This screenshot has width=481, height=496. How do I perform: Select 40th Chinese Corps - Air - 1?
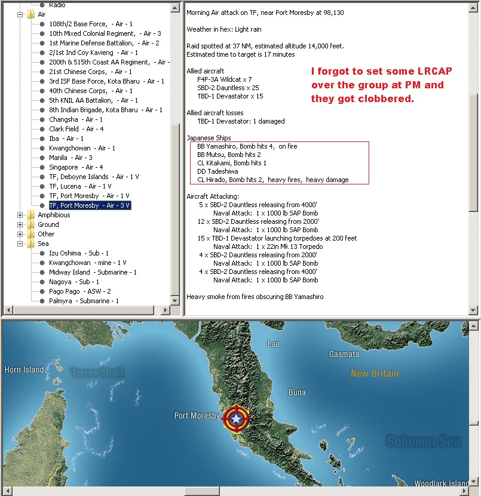pos(91,91)
